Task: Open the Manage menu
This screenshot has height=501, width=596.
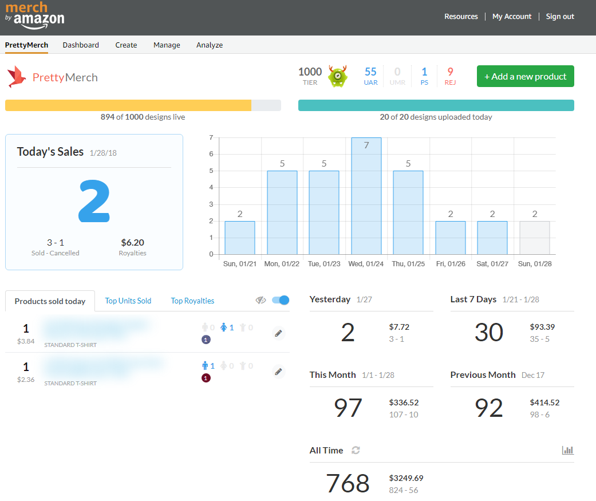Action: [167, 45]
